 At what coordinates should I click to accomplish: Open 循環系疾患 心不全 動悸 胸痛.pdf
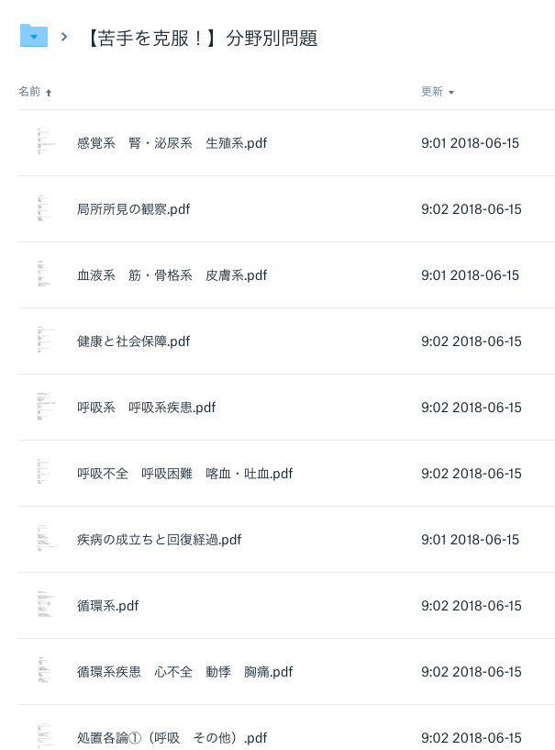[185, 672]
